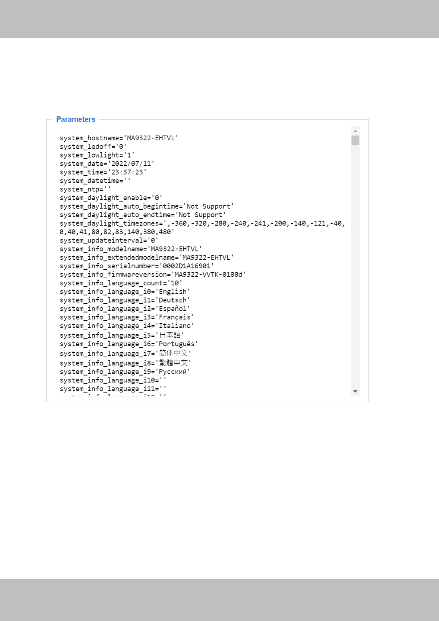Click the system_daylight_enable='0' line
Image resolution: width=439 pixels, height=621 pixels.
coord(111,198)
